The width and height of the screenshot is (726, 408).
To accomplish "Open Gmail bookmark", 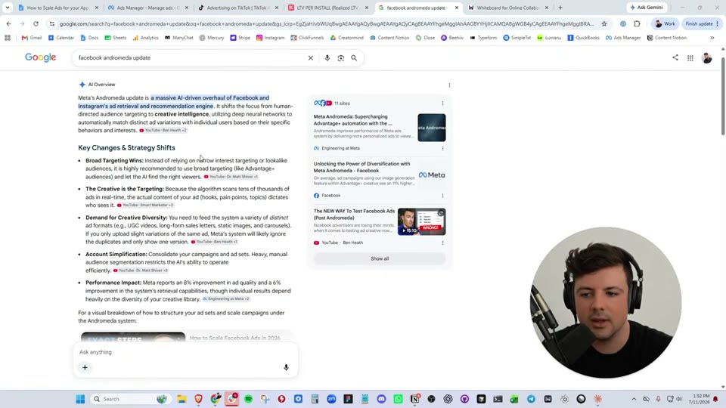I will (32, 38).
